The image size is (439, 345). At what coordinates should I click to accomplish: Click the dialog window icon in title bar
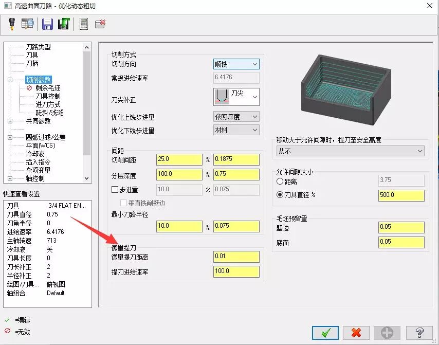[x=8, y=6]
